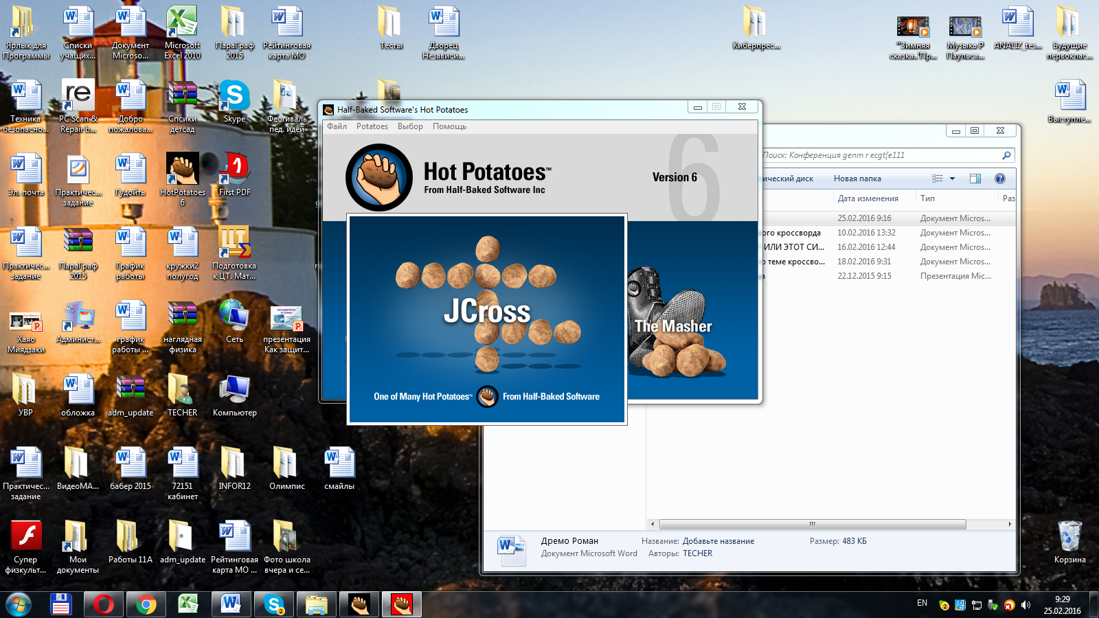Screen dimensions: 1099x618
Task: Select The Masher potato pile
Action: (x=675, y=323)
